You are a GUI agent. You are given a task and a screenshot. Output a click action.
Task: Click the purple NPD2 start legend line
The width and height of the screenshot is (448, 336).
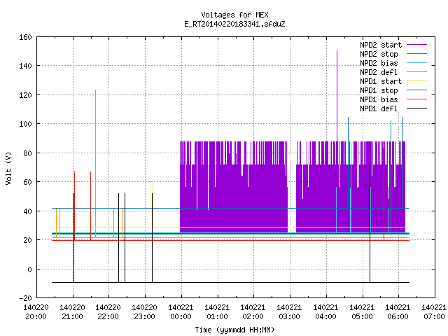(x=416, y=45)
